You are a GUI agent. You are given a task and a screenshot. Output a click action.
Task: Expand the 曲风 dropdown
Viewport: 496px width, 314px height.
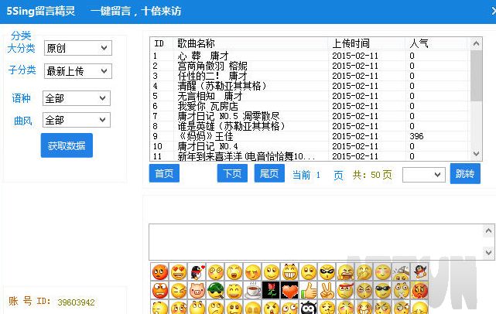77,120
